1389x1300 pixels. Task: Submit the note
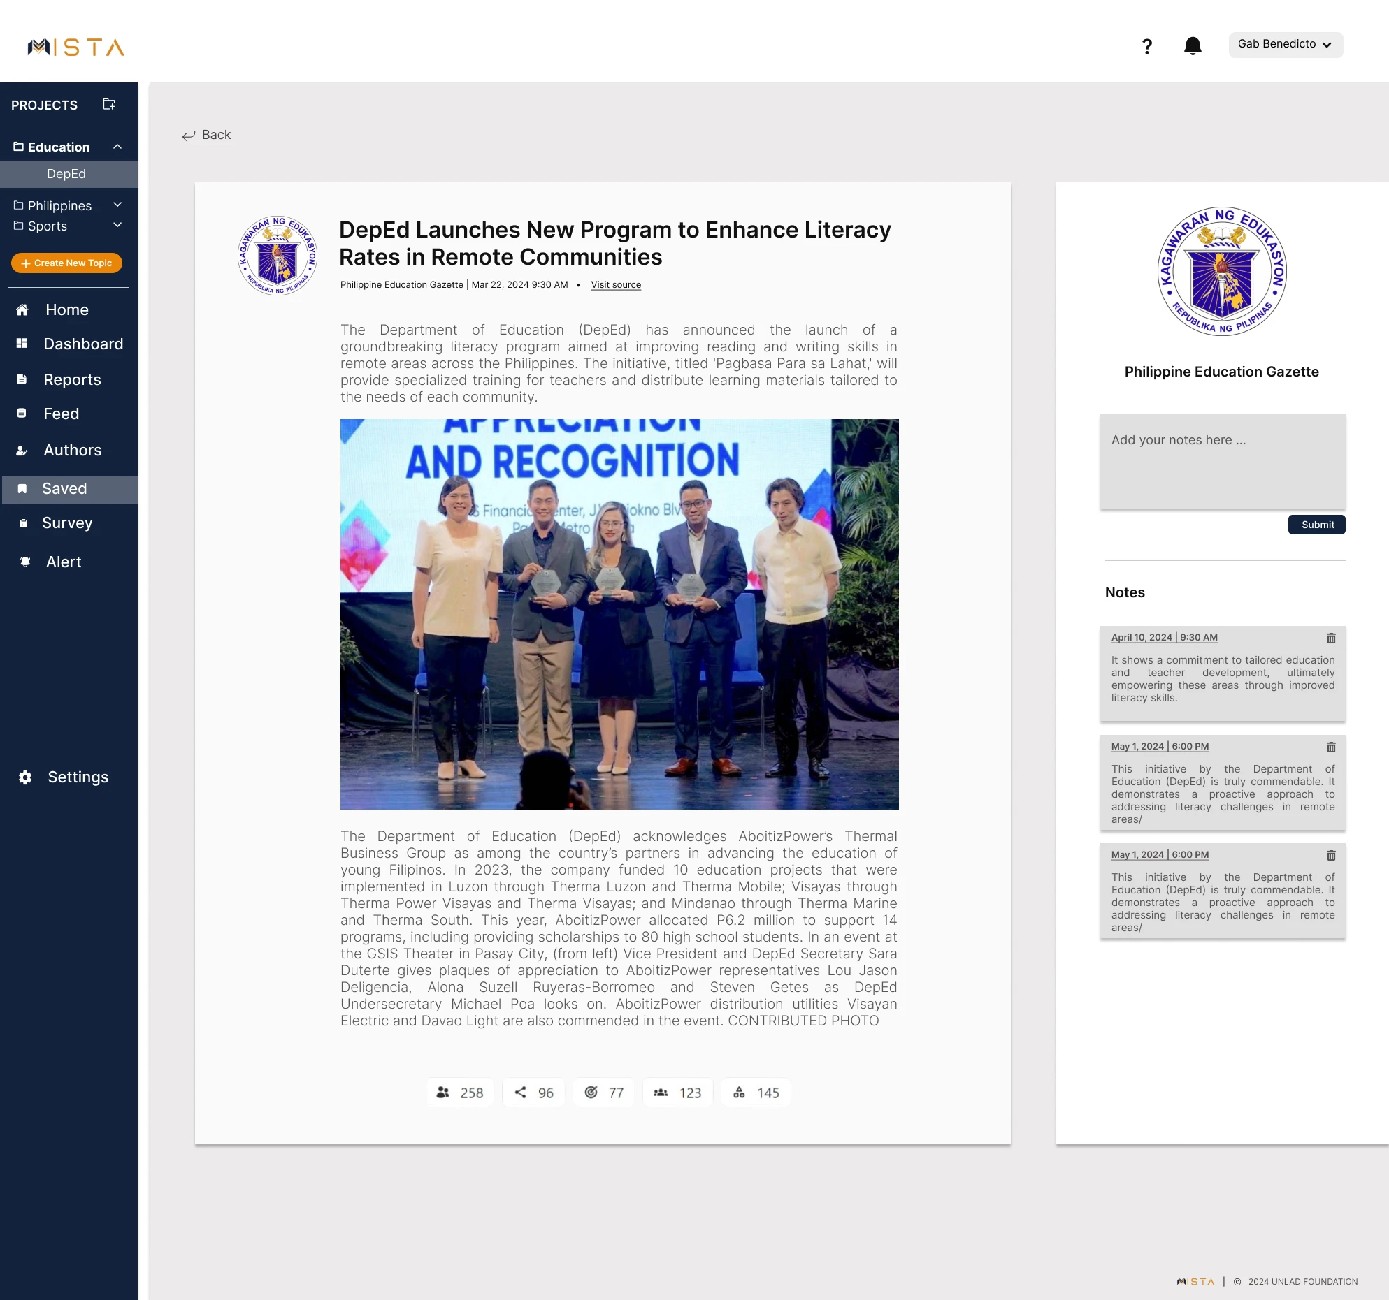tap(1316, 525)
